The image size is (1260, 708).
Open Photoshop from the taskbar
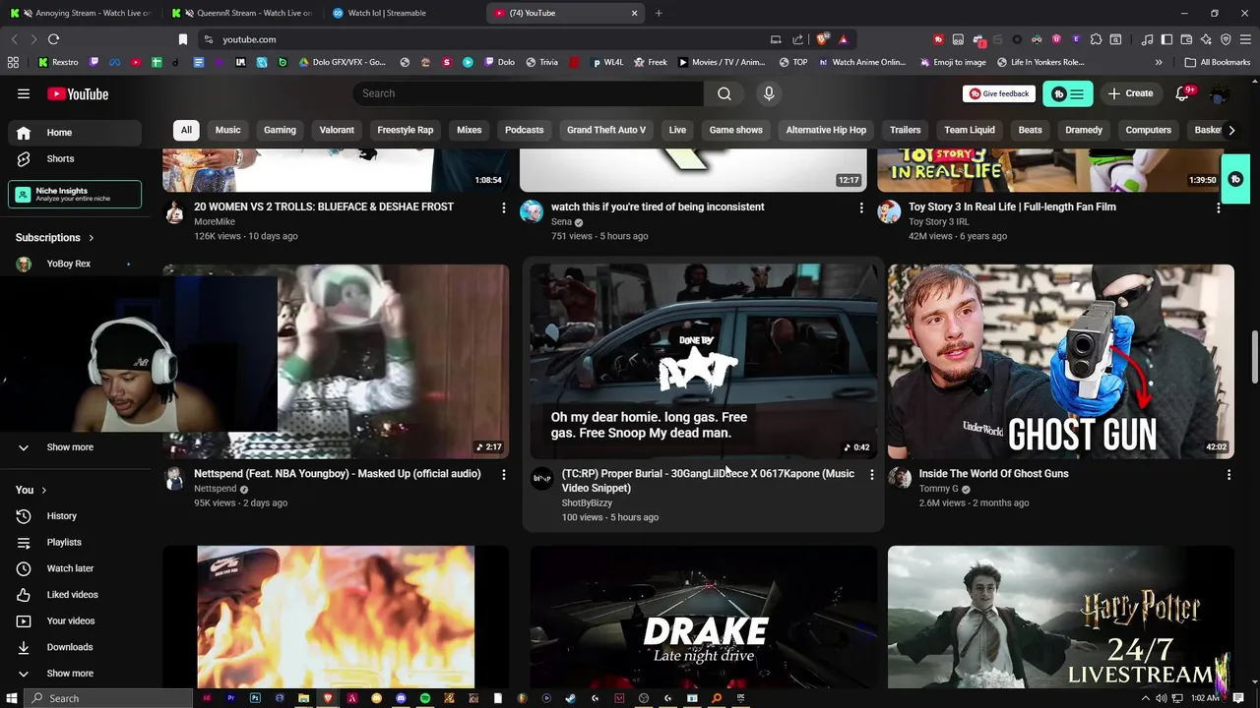[x=255, y=698]
